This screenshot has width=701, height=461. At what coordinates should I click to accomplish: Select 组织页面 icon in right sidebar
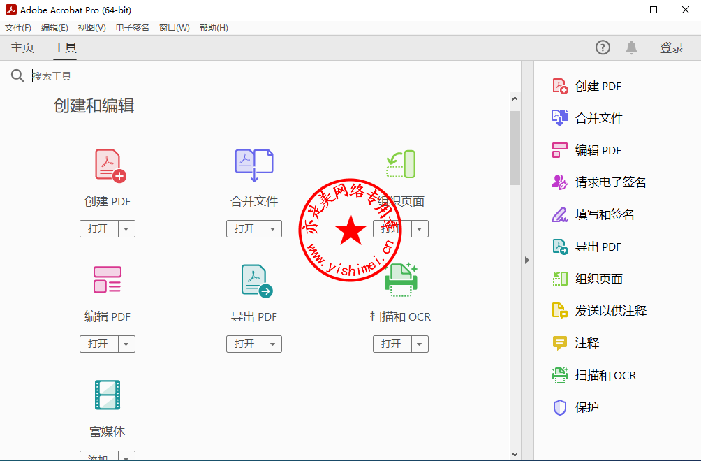(560, 279)
